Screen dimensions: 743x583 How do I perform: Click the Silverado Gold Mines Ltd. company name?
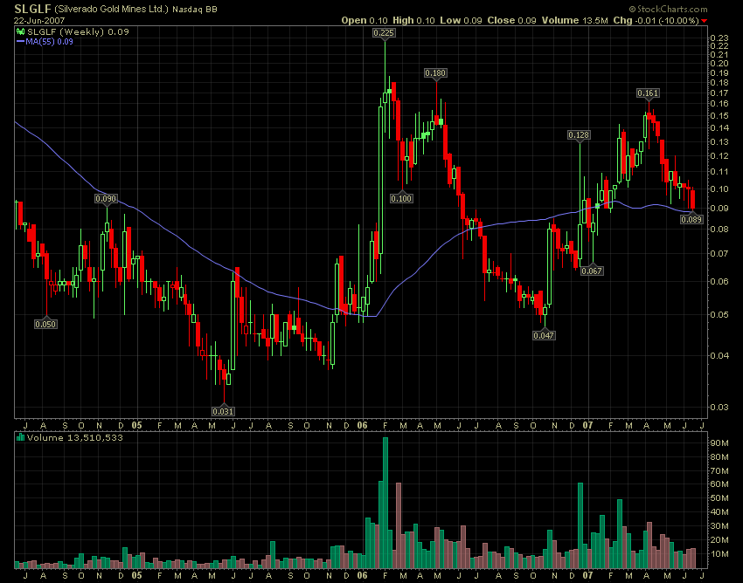tap(111, 10)
